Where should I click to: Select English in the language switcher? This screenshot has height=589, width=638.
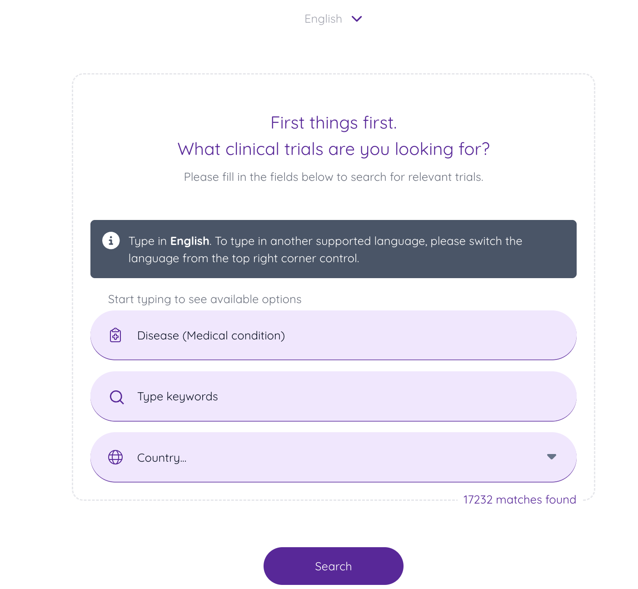pyautogui.click(x=323, y=19)
